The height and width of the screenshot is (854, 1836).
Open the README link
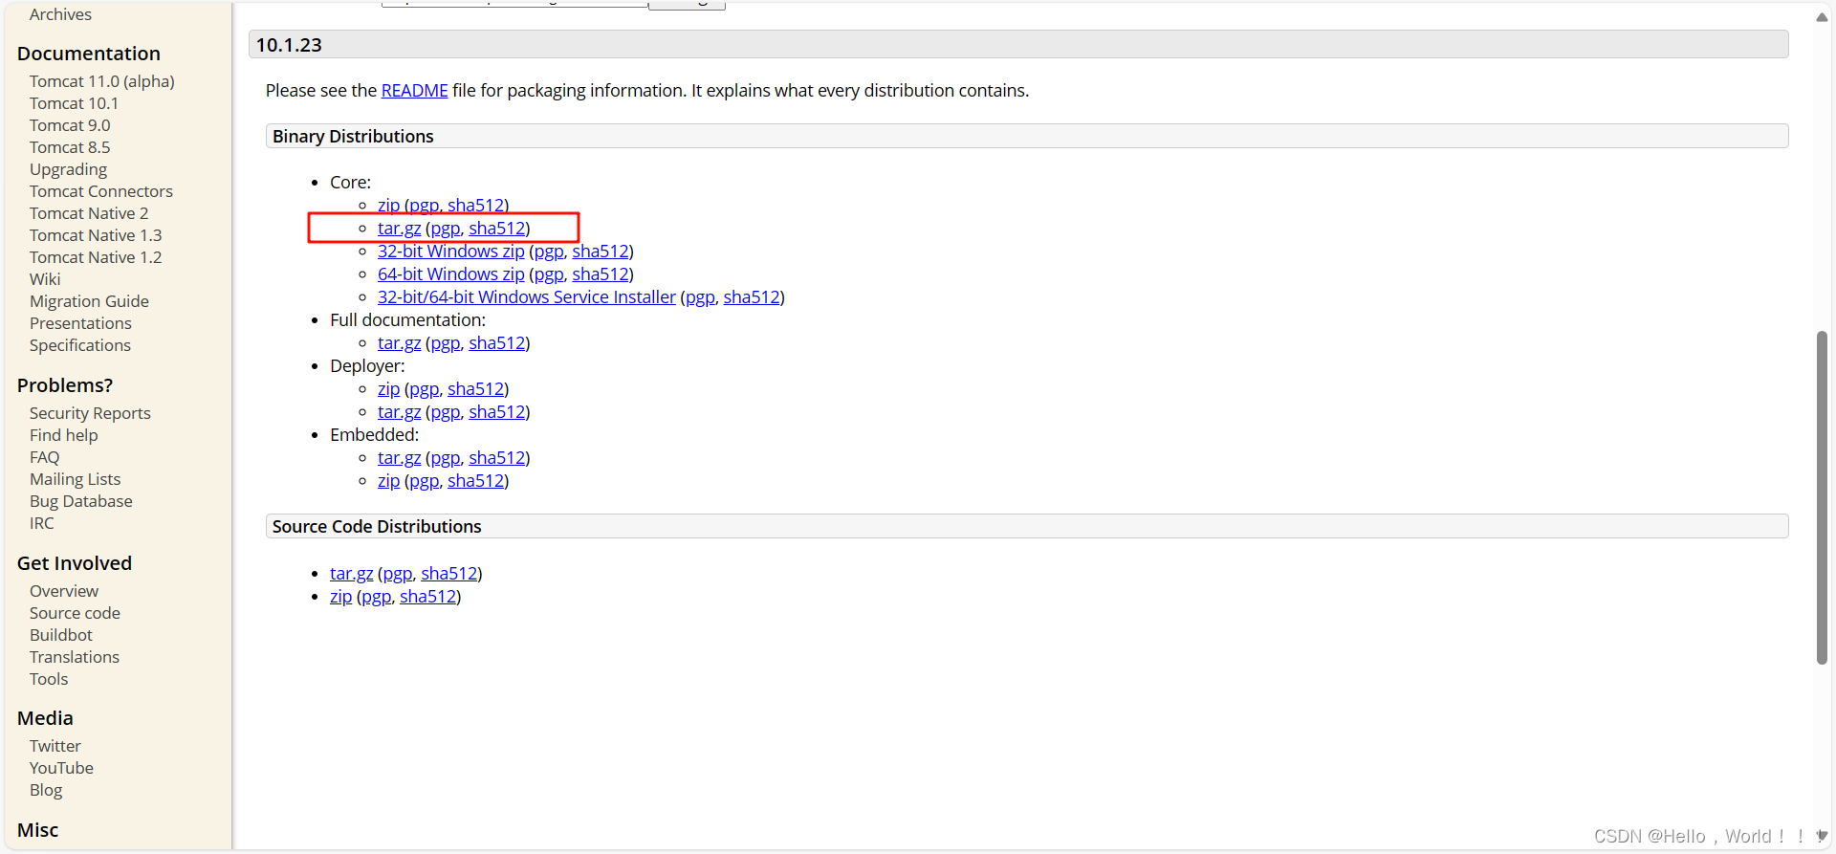414,91
